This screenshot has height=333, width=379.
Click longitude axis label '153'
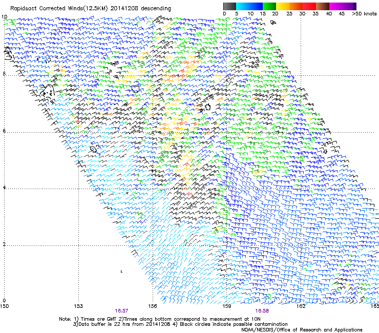78,306
